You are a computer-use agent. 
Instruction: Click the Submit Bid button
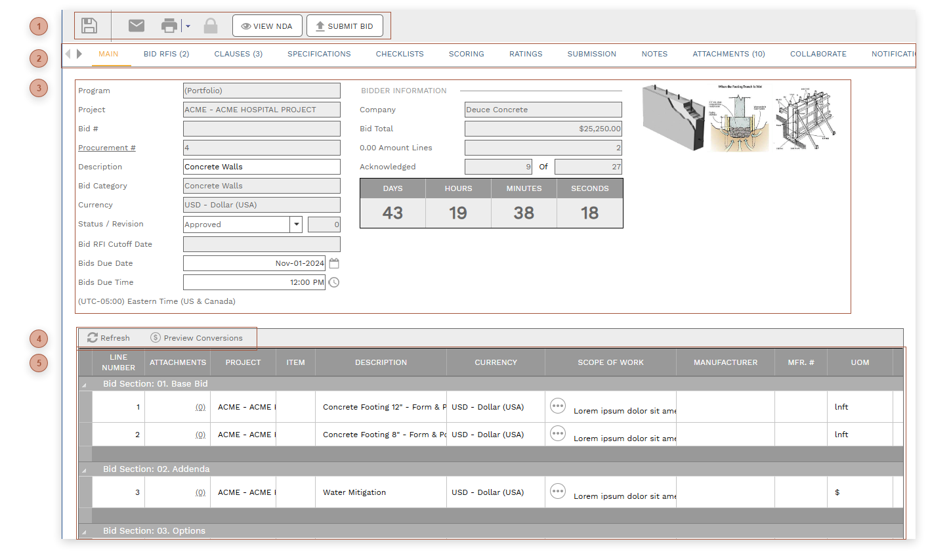click(345, 25)
